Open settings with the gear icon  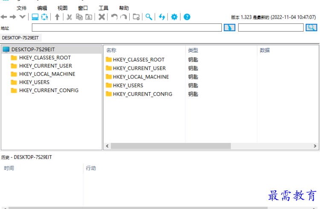[174, 17]
